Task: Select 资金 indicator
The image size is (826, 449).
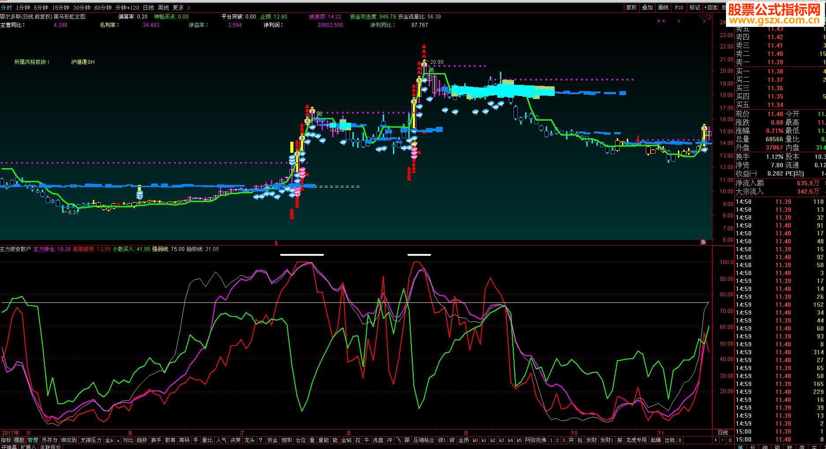Action: click(272, 440)
